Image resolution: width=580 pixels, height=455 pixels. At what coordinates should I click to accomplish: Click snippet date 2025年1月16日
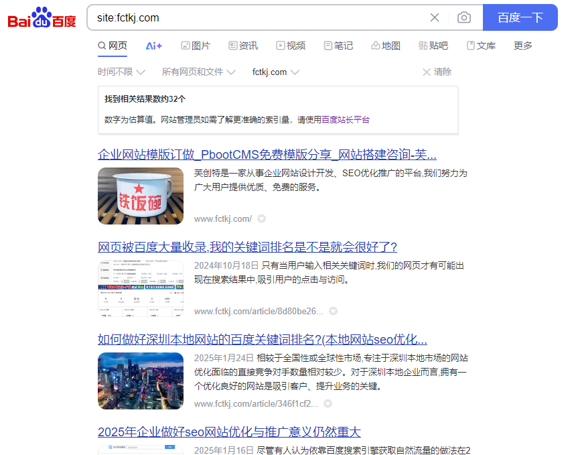224,450
